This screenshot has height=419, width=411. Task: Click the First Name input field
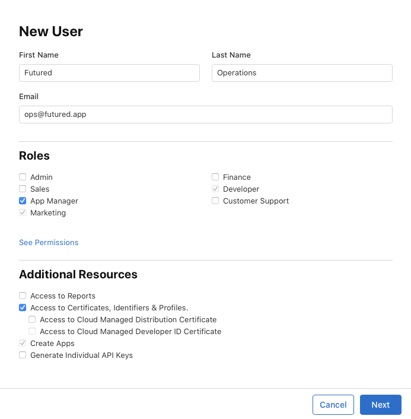pos(109,73)
